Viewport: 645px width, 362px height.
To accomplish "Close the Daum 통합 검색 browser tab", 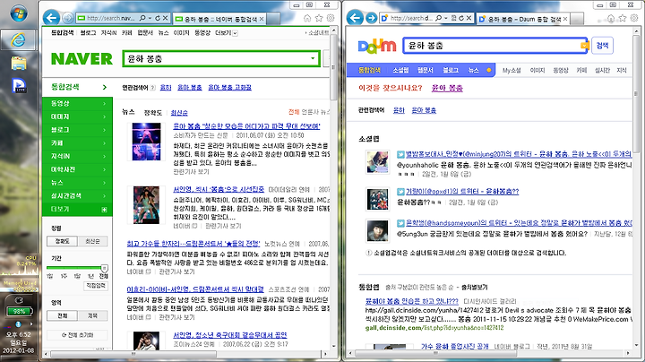I will [x=565, y=19].
